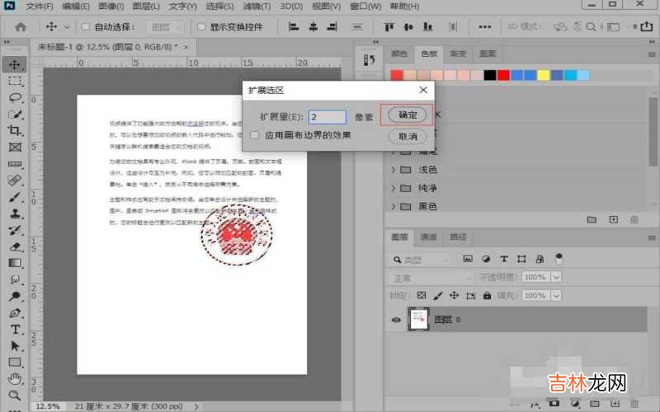Expand the 浅色 swatch folder
The image size is (660, 412).
[x=393, y=170]
